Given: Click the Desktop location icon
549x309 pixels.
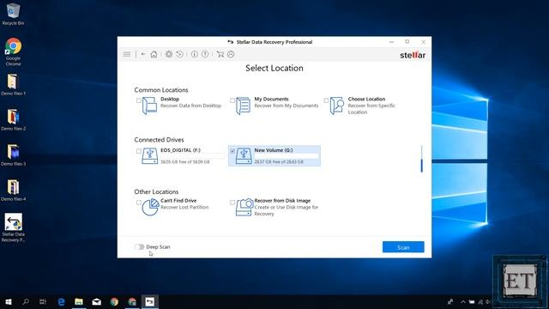Looking at the screenshot, I should [149, 106].
